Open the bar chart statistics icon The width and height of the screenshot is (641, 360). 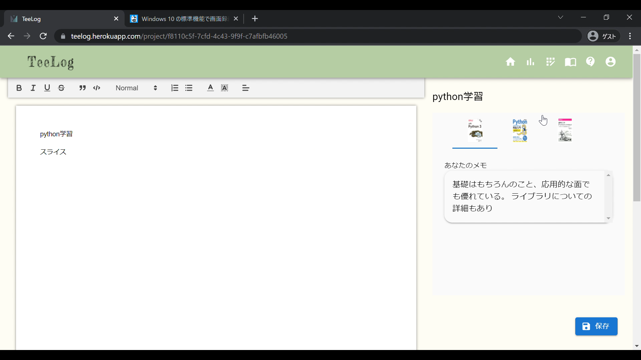click(530, 62)
